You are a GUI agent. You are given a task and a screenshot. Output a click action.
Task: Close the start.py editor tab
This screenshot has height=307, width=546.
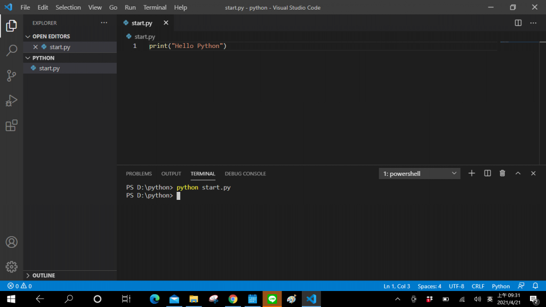coord(166,22)
